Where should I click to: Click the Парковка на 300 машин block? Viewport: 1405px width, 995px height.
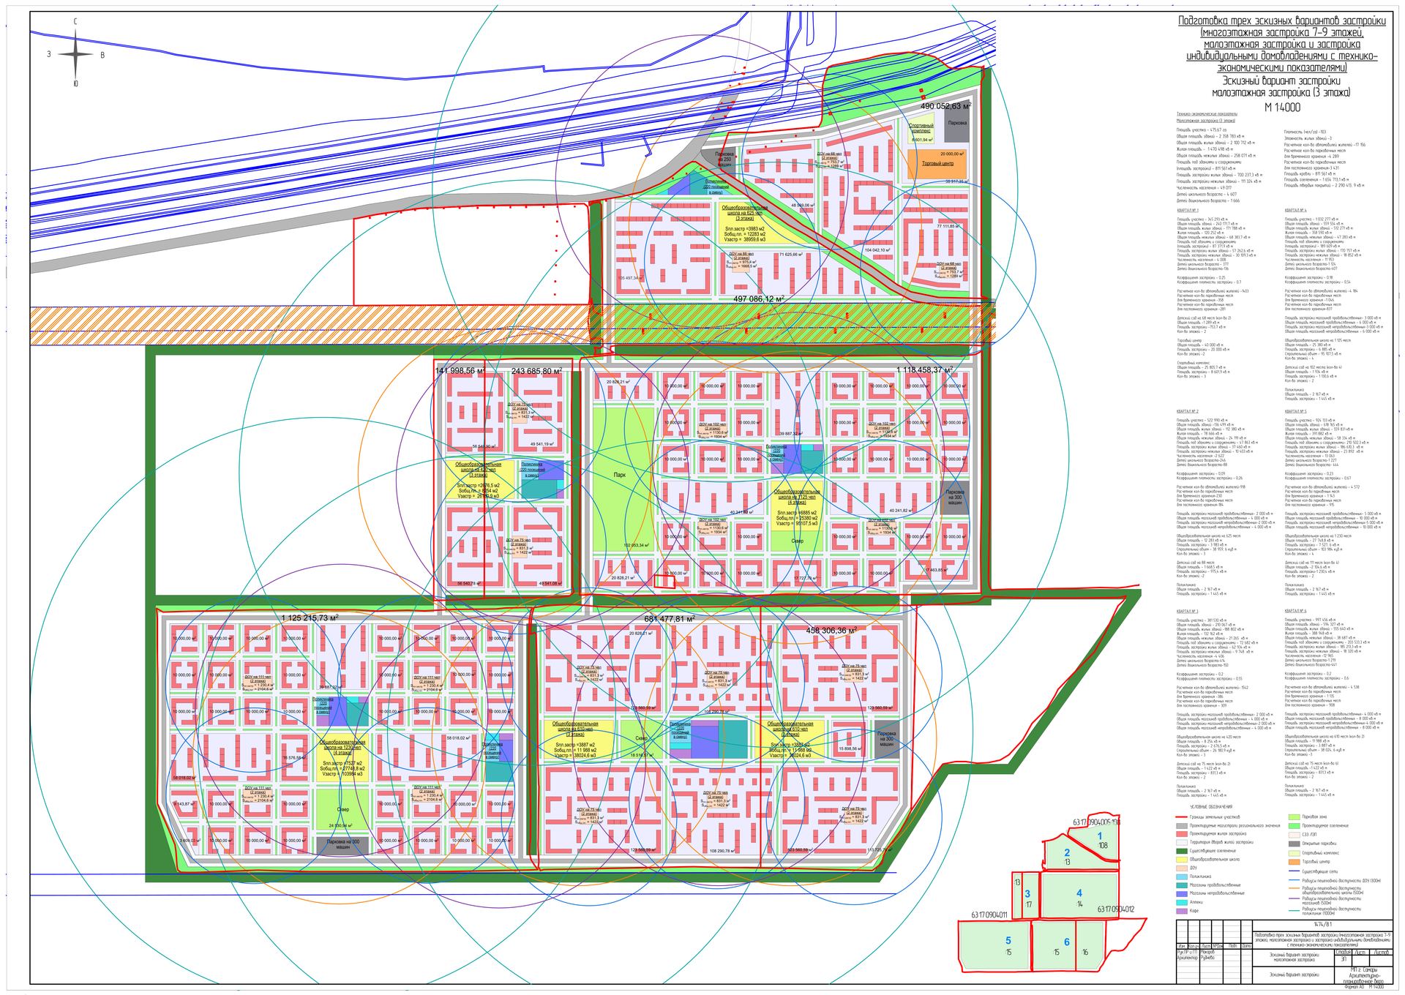pyautogui.click(x=954, y=498)
